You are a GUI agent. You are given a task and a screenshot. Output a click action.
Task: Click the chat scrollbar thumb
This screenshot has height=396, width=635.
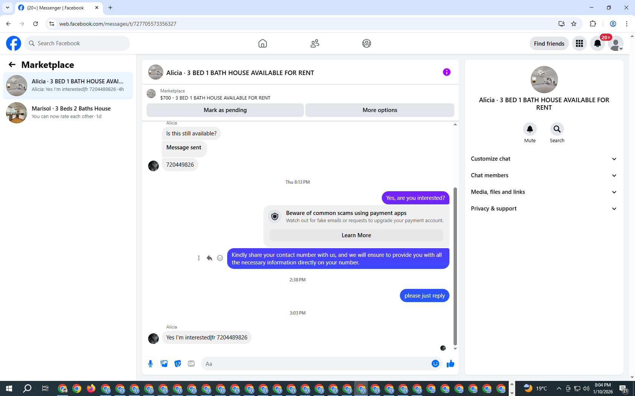click(455, 266)
